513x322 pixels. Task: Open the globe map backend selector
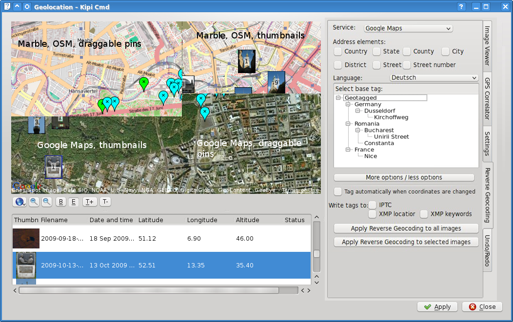(20, 202)
